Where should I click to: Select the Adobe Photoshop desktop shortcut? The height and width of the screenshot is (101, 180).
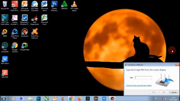(54, 6)
